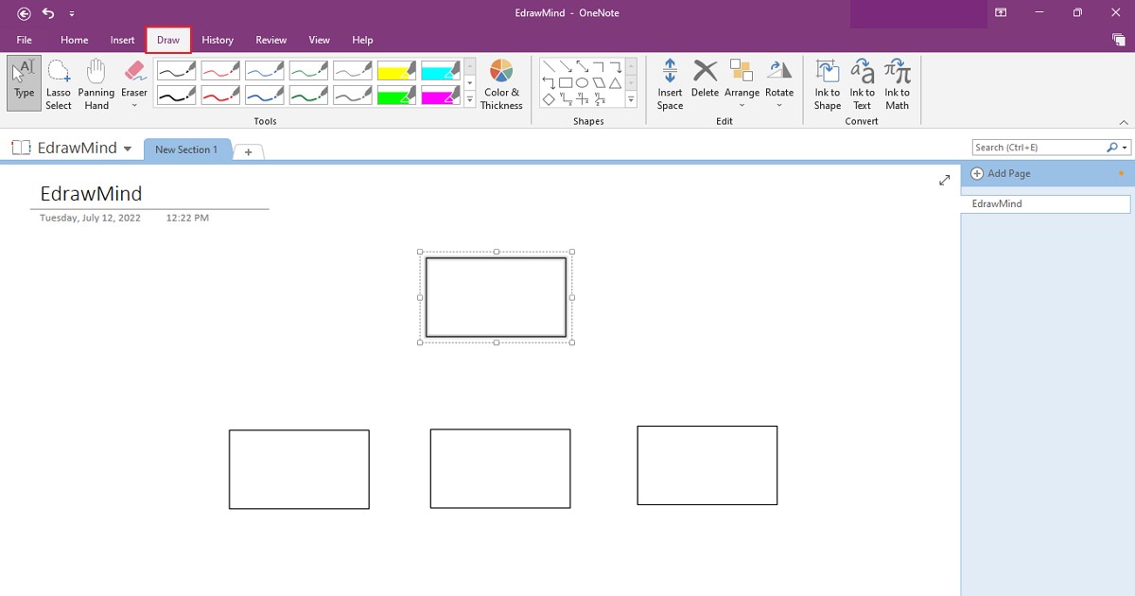Pick the triangle shape
This screenshot has width=1135, height=596.
[x=615, y=83]
